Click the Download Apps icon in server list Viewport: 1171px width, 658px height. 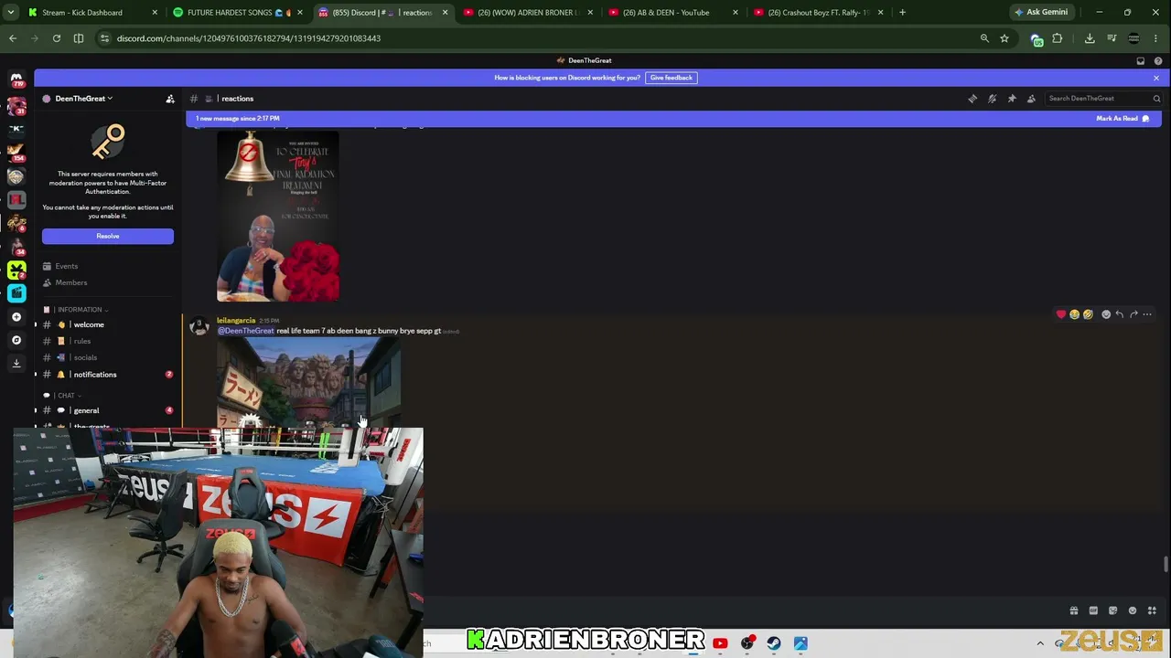coord(16,363)
